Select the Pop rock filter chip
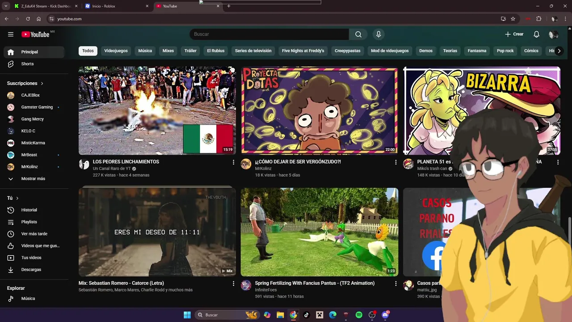 505,51
